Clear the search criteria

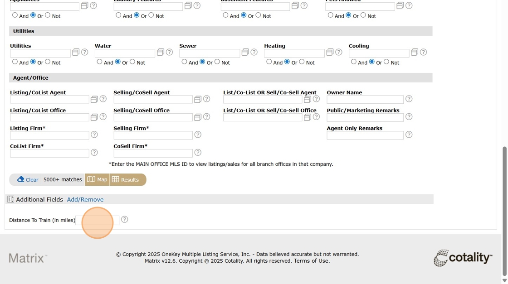28,180
